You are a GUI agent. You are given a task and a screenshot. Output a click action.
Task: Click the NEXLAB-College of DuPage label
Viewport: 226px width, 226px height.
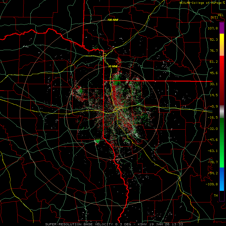(x=201, y=3)
